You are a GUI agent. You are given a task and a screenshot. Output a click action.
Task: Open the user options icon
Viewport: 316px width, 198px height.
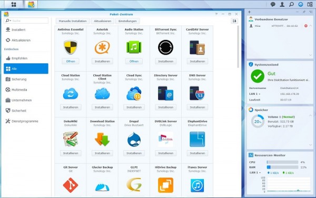point(282,4)
